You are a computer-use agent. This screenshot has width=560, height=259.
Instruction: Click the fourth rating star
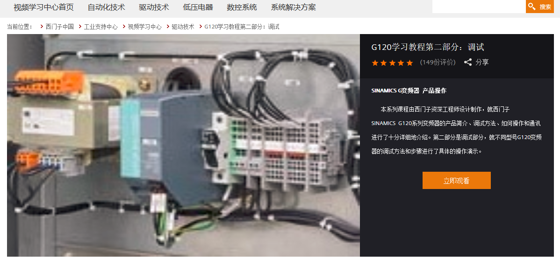coord(401,63)
